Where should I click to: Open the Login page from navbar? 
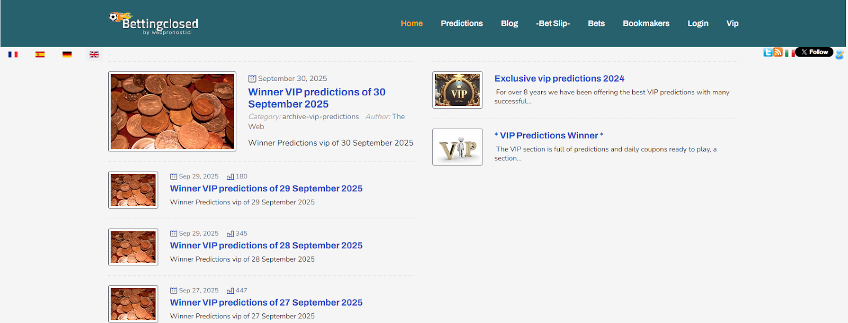pyautogui.click(x=697, y=23)
